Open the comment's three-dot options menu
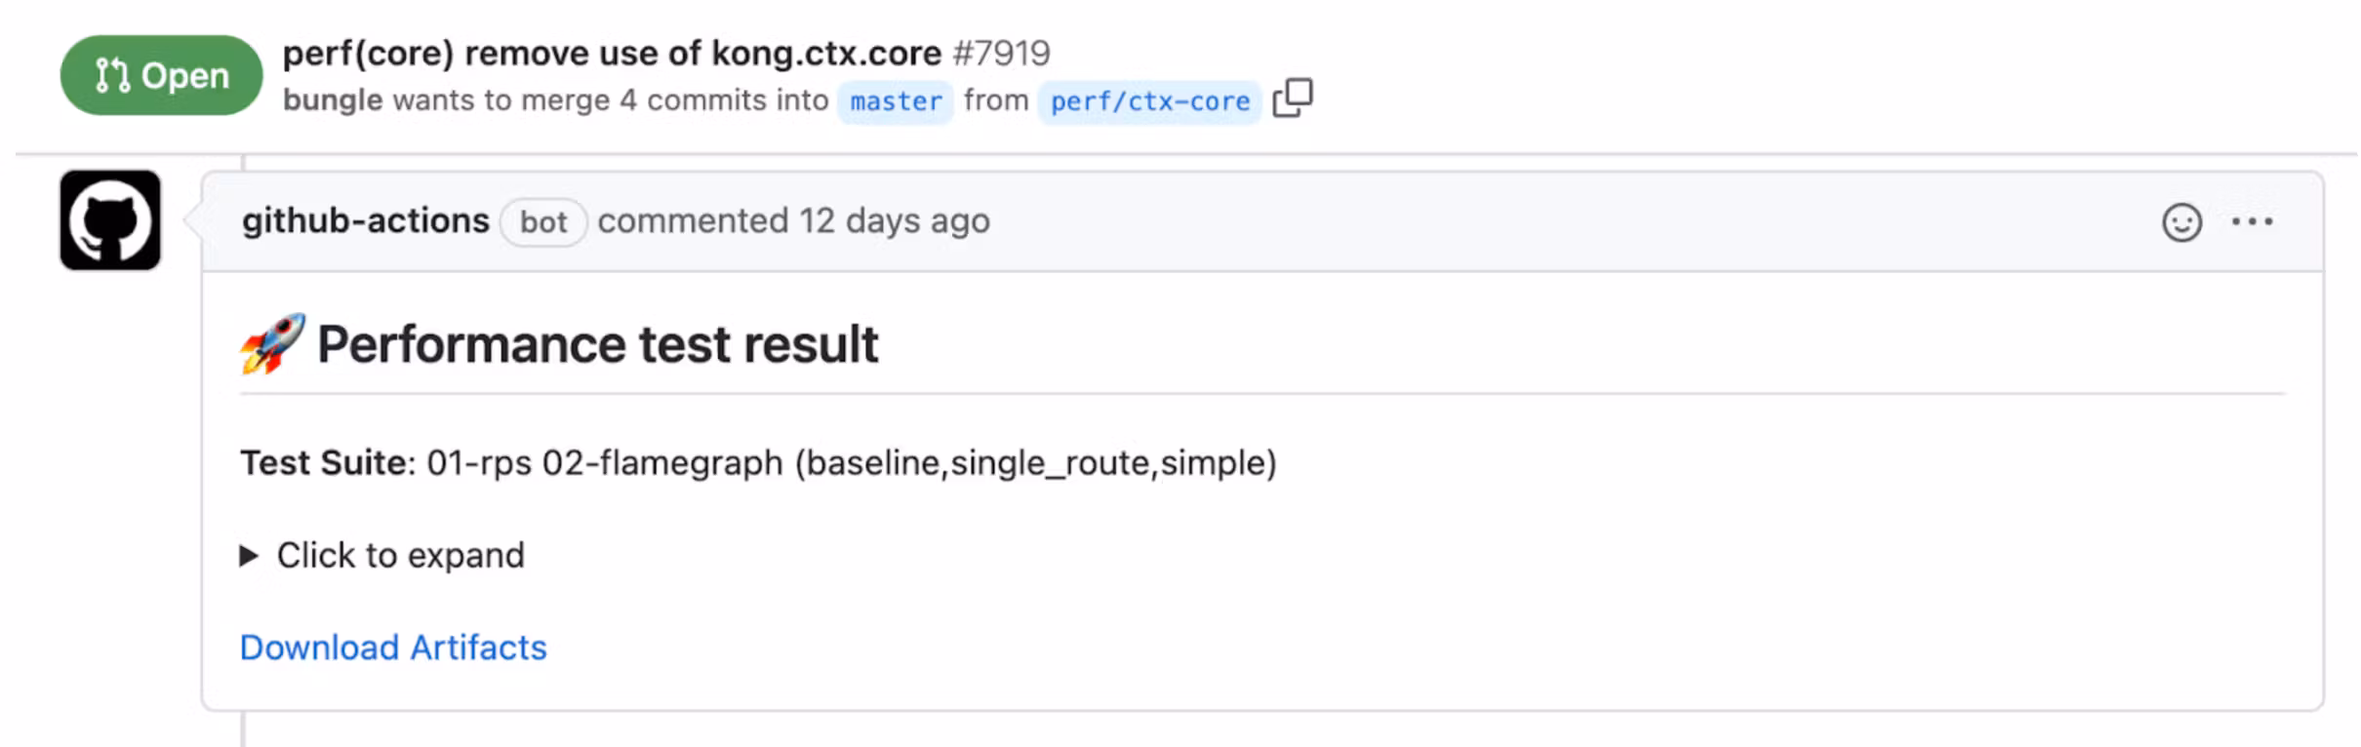The width and height of the screenshot is (2361, 747). pos(2252,222)
